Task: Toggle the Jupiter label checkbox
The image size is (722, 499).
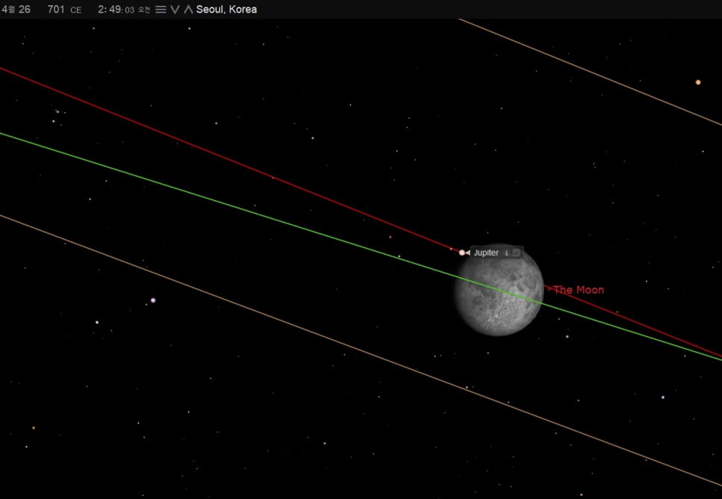Action: (x=516, y=252)
